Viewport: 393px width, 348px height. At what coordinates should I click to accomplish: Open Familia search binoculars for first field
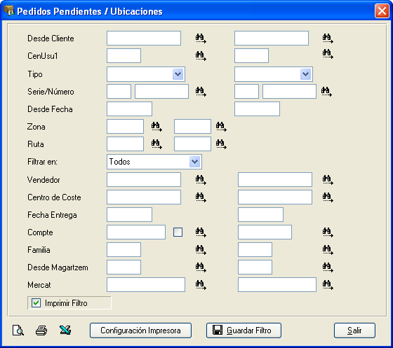(201, 250)
